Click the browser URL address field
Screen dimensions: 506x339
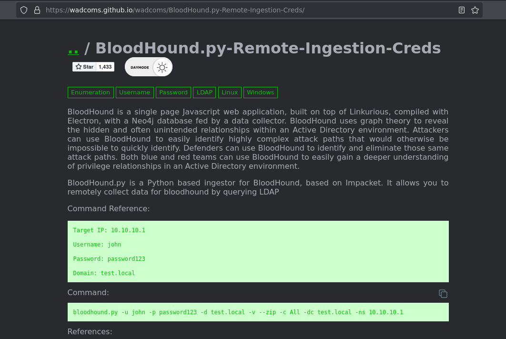(238, 10)
